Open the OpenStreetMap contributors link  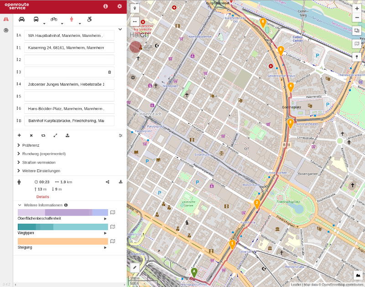[x=342, y=285]
